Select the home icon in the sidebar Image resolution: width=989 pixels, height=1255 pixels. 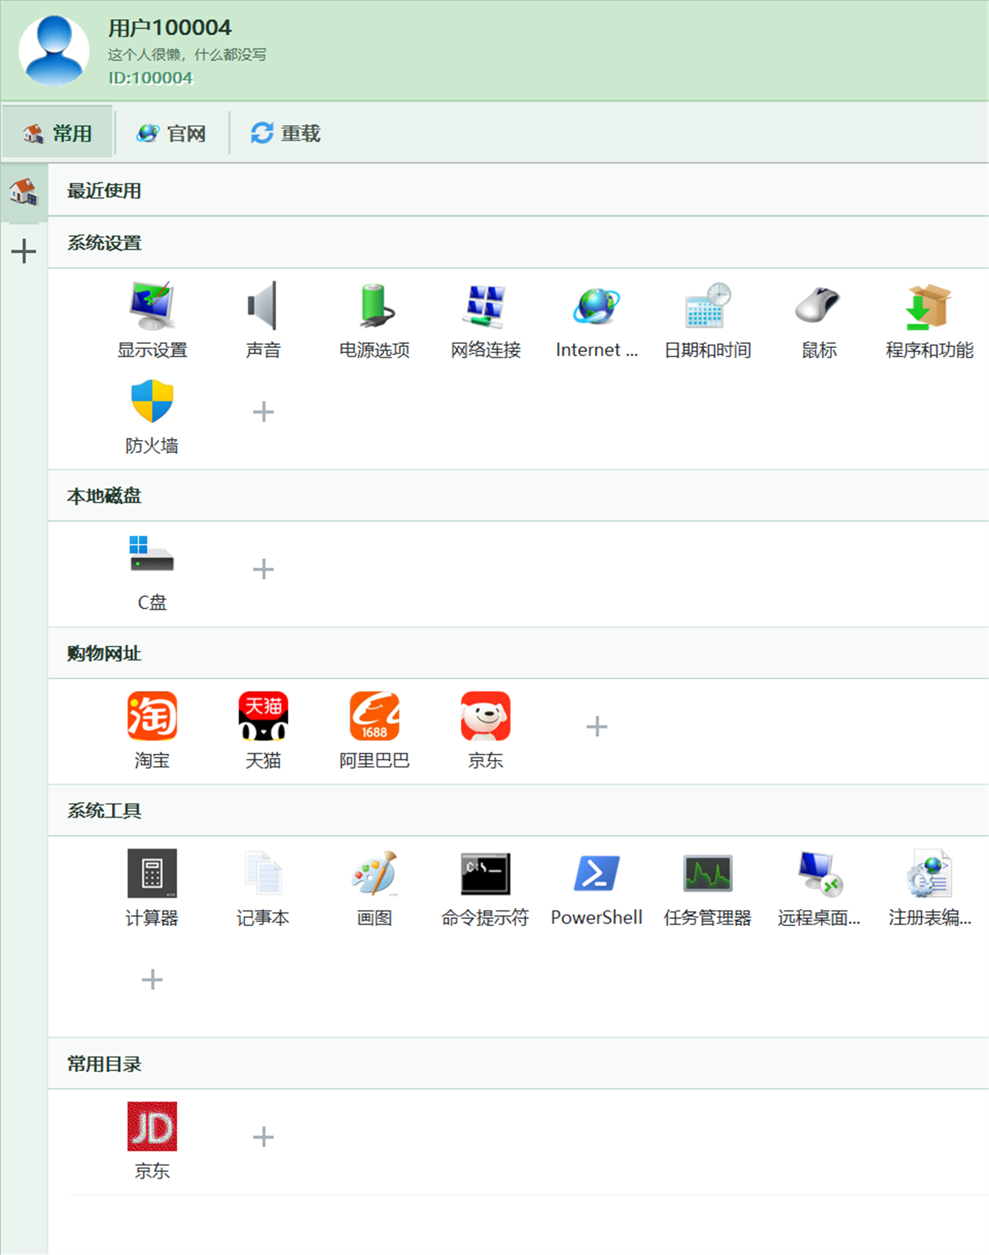(24, 192)
